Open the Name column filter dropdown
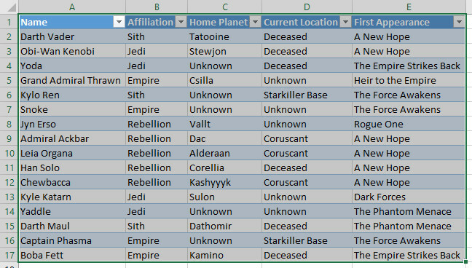The image size is (472, 268). pyautogui.click(x=119, y=22)
